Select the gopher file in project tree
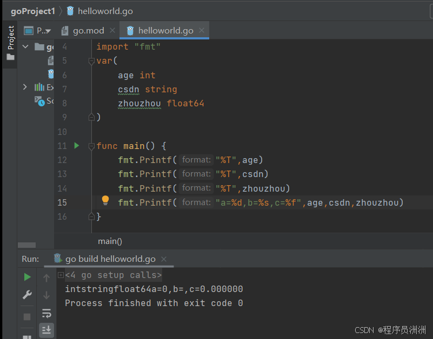Screen dimensions: 433x339 pos(51,74)
